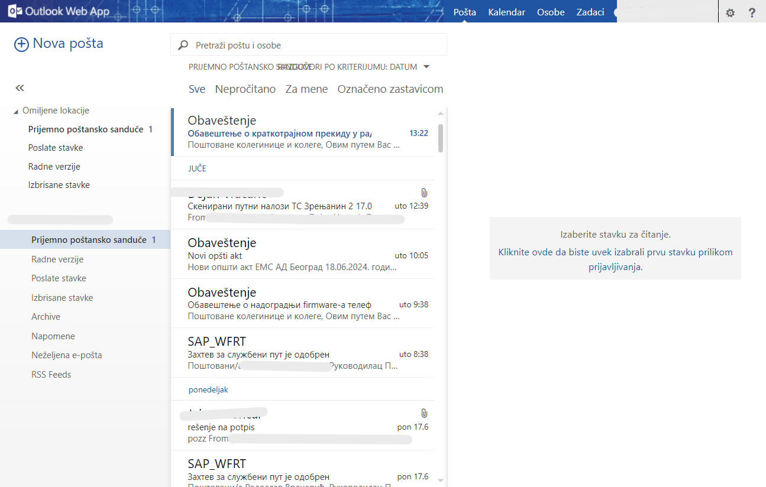
Task: Click the message list scroll up arrow
Action: point(441,113)
